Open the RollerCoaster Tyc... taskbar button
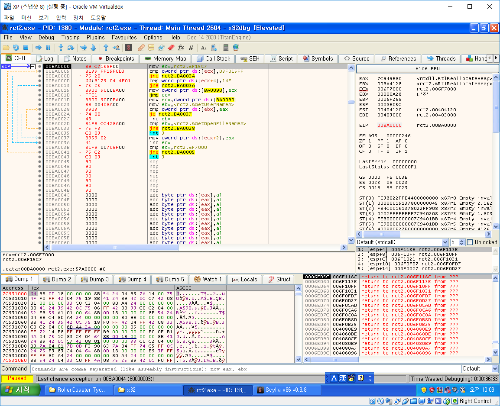The image size is (500, 406). [x=78, y=390]
